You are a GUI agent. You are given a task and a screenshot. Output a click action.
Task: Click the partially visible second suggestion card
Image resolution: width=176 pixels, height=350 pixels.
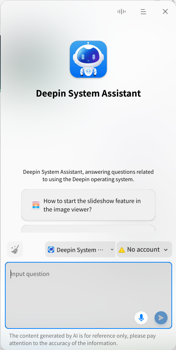point(88,229)
